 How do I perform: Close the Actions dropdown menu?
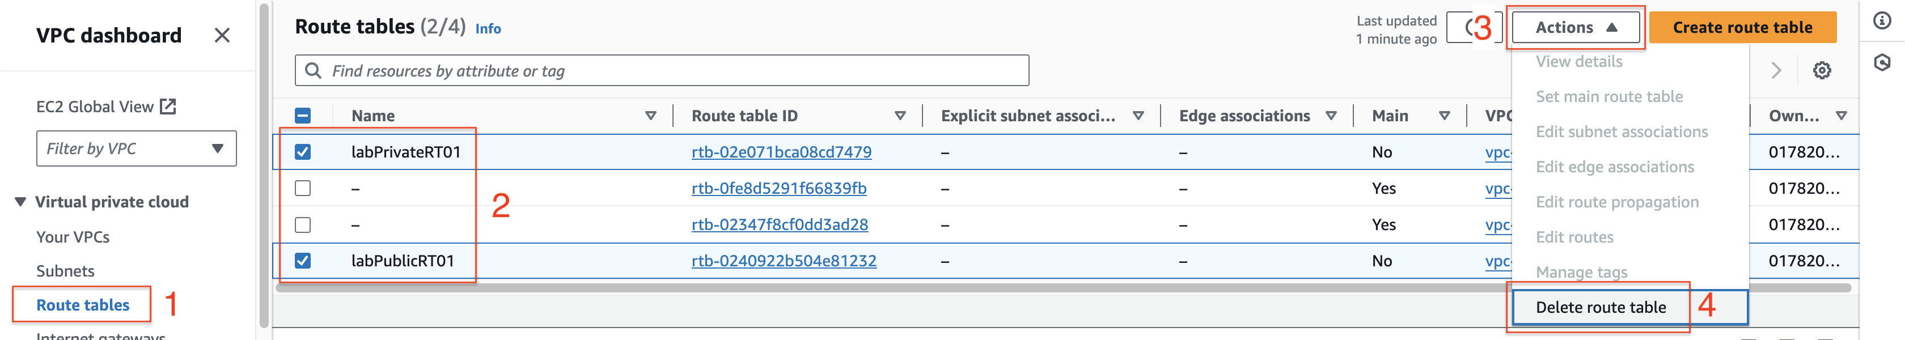(x=1575, y=27)
